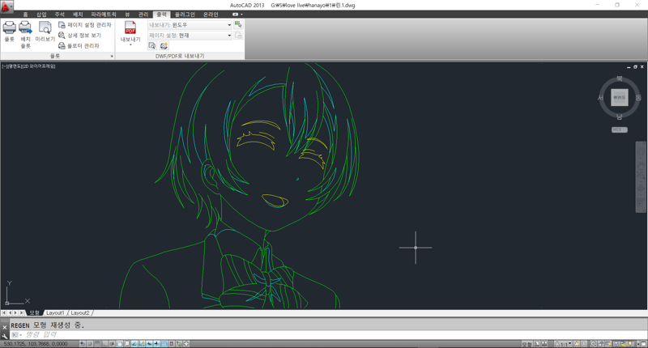Click the export options icon with star
The height and width of the screenshot is (348, 648).
[x=164, y=45]
